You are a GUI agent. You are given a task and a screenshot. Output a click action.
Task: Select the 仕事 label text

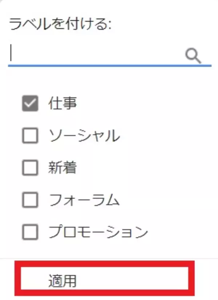coord(62,104)
